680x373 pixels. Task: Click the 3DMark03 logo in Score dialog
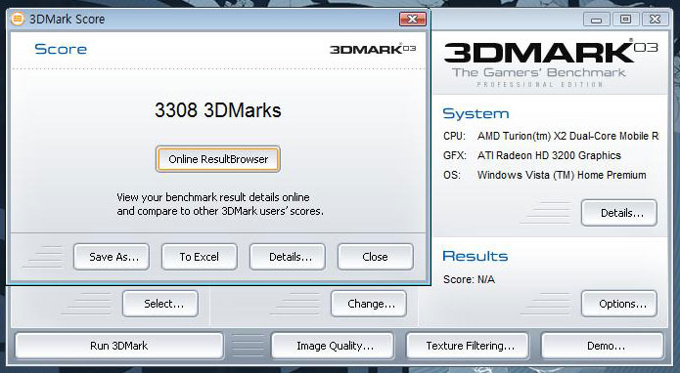[373, 49]
